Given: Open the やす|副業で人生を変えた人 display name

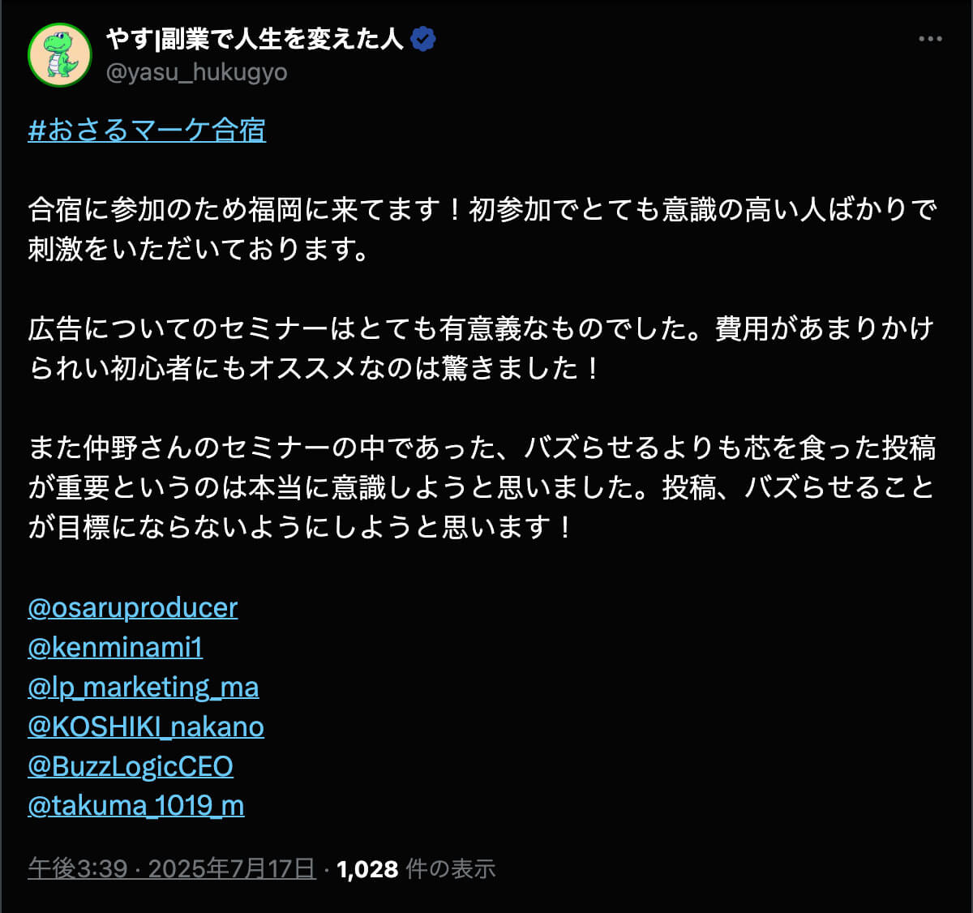Looking at the screenshot, I should pos(254,38).
